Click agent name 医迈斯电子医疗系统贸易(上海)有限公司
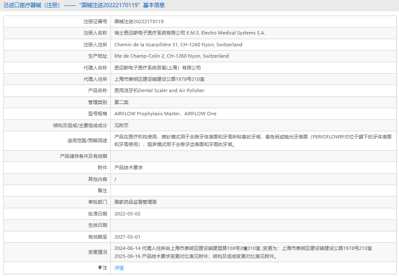This screenshot has height=276, width=399. (x=158, y=68)
